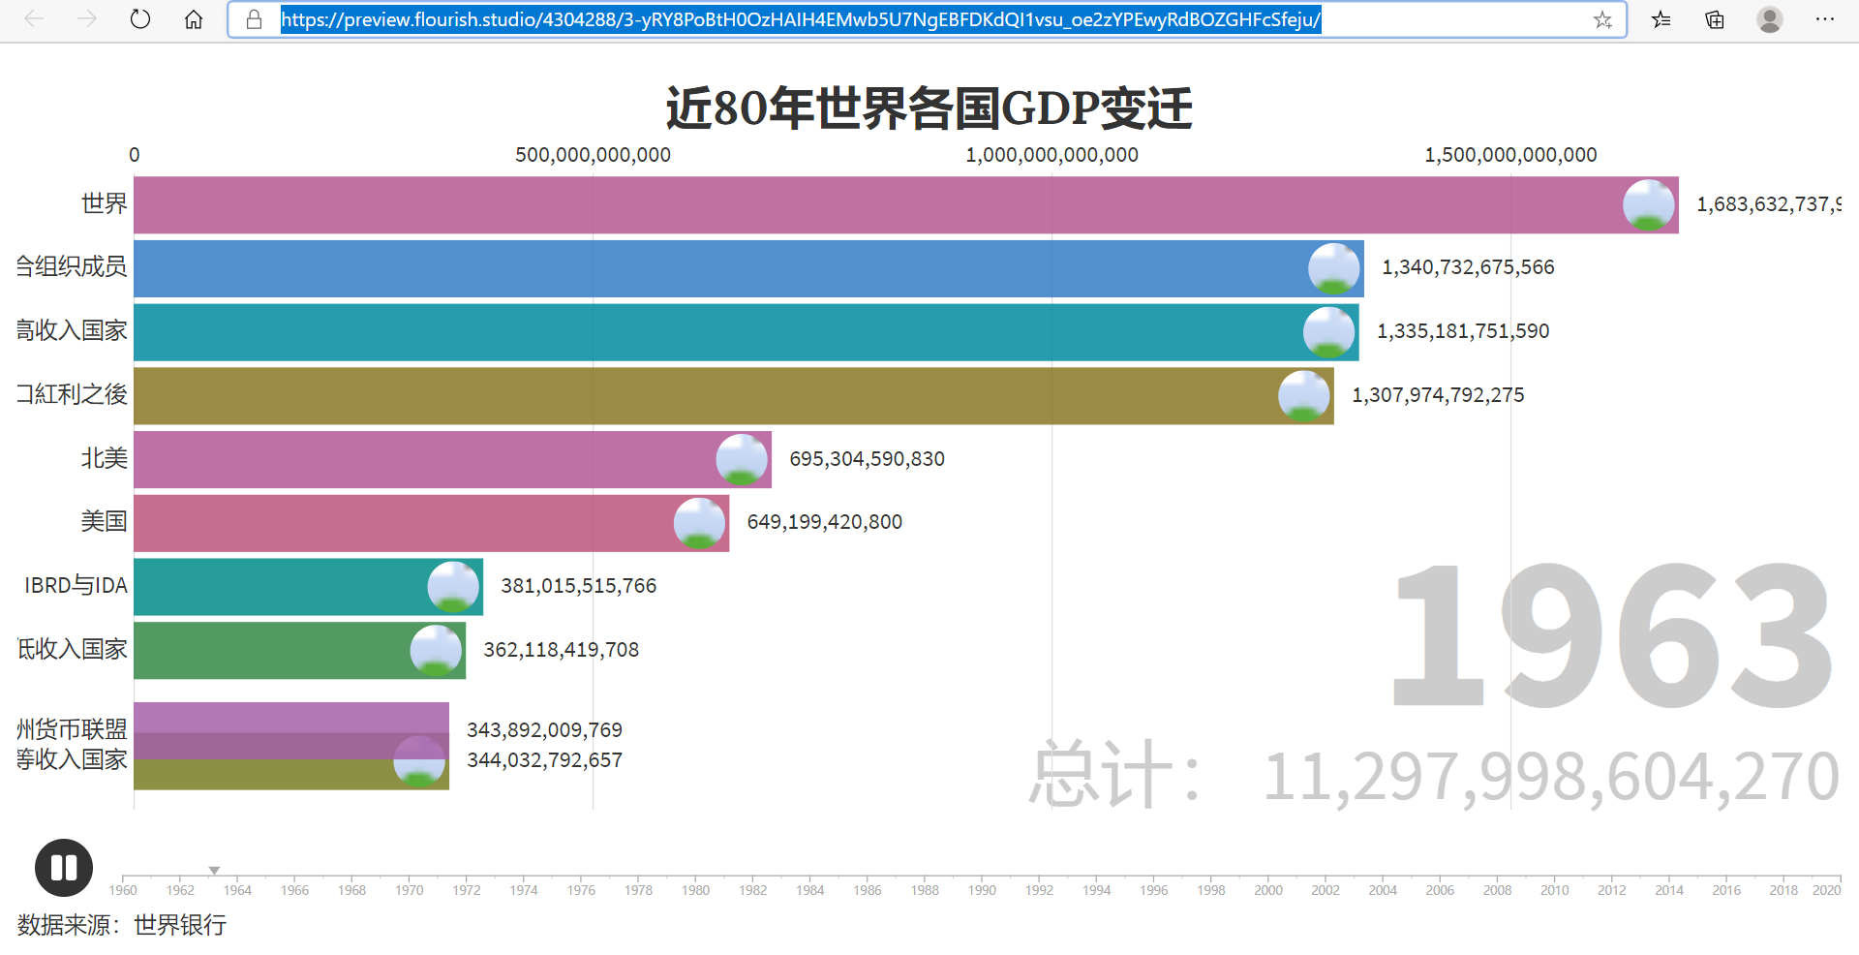Click the round image on IBRD与IDA bar
Screen dimensions: 1859x955
453,587
